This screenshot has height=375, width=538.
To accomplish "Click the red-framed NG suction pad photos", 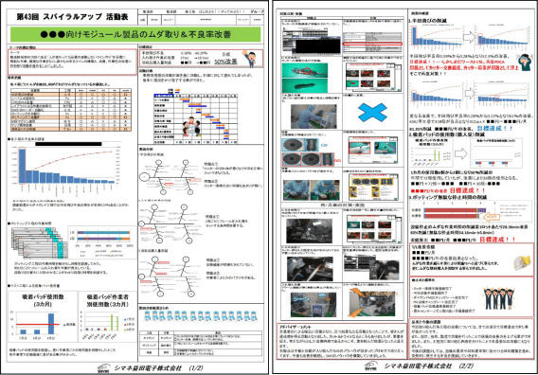I will point(308,159).
